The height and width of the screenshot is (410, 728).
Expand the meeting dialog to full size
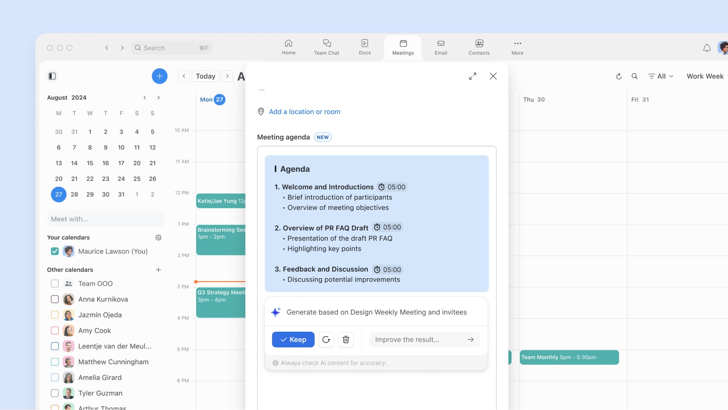click(473, 76)
